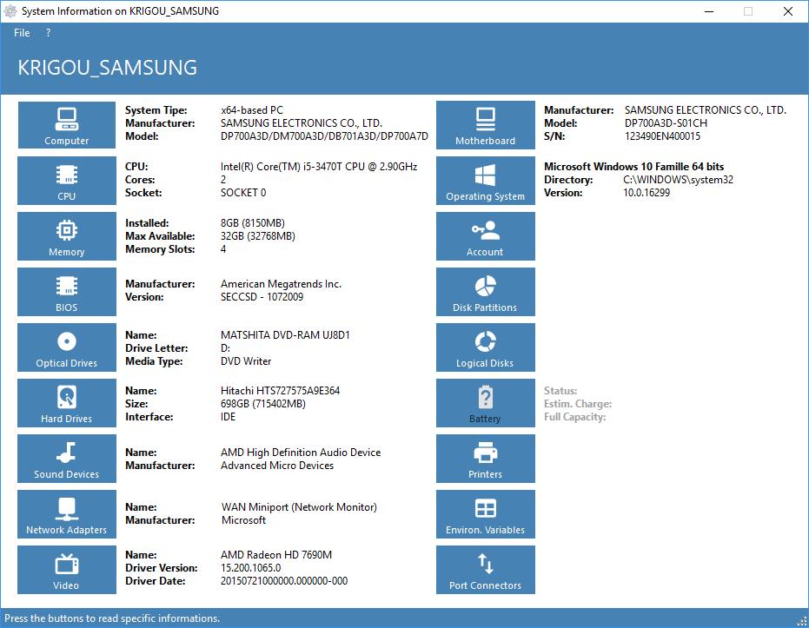Open the Battery status tile

[486, 403]
